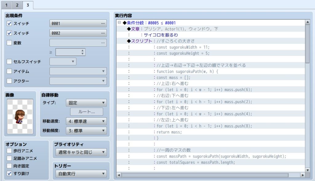This screenshot has width=315, height=181.
Task: Enable the 歩行アニメ option
Action: point(9,150)
